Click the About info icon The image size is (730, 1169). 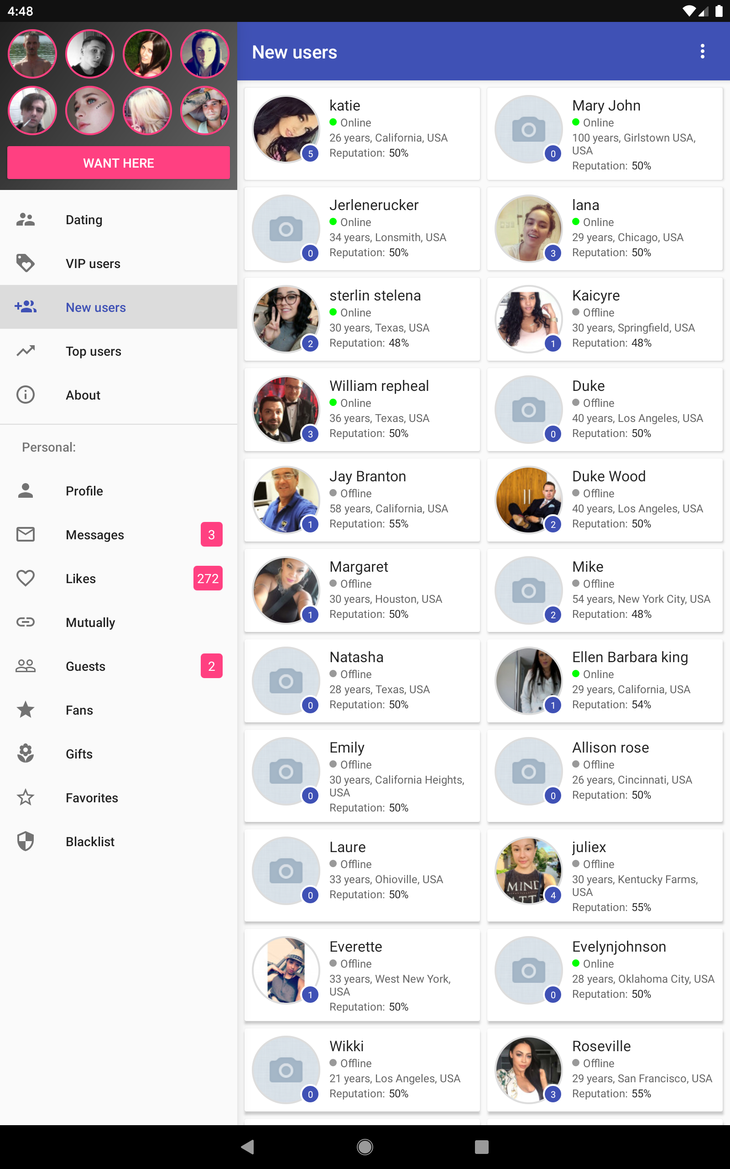(x=26, y=395)
